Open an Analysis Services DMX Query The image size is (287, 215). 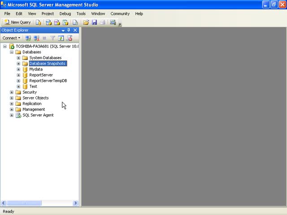[57, 22]
